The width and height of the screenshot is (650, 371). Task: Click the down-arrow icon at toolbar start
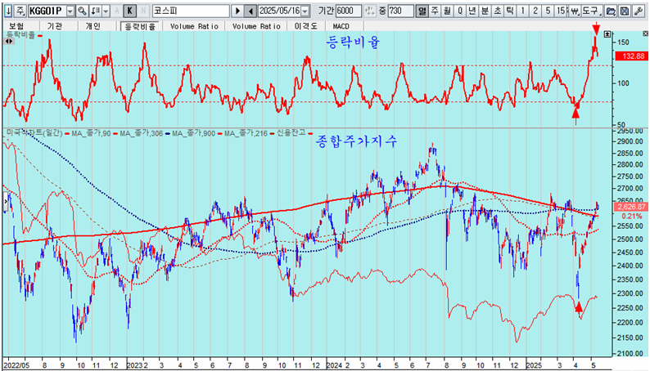[x=7, y=11]
